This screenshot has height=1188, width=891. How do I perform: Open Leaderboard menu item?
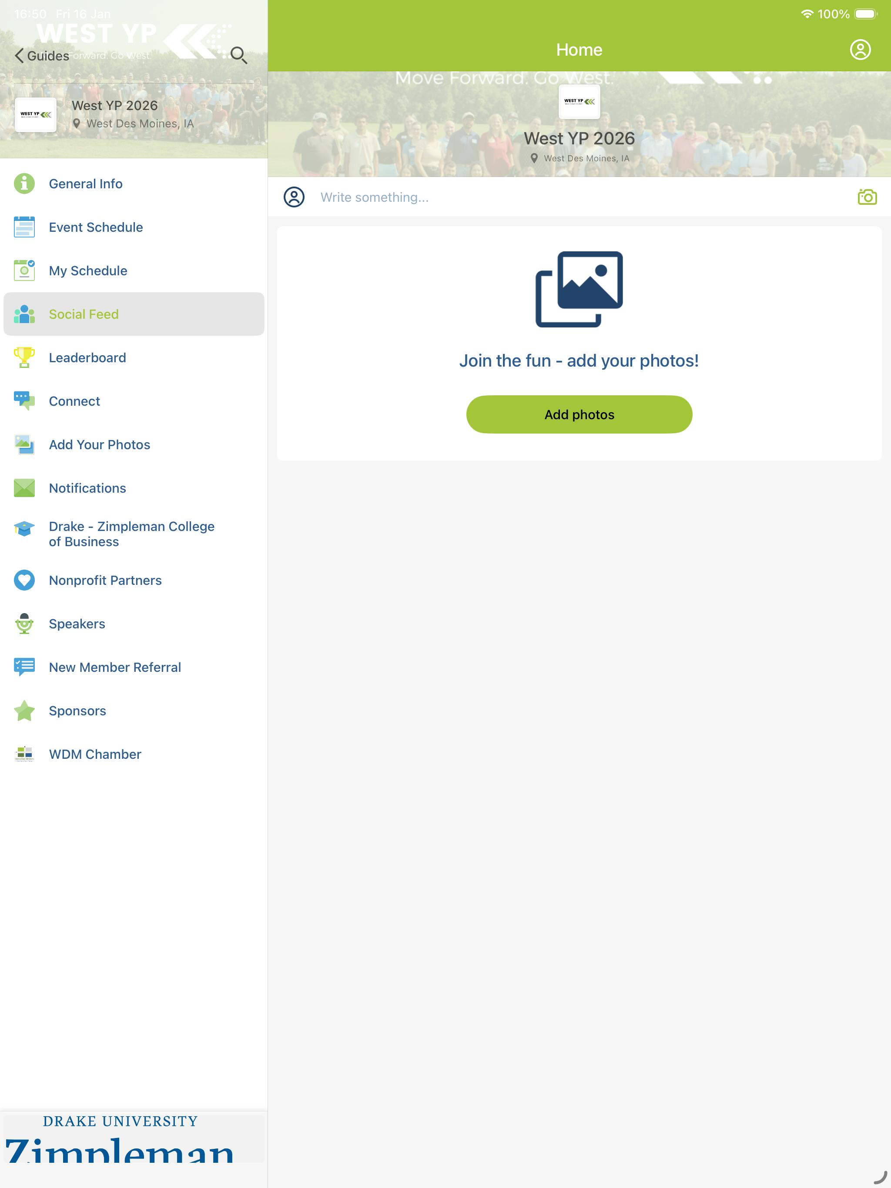134,358
